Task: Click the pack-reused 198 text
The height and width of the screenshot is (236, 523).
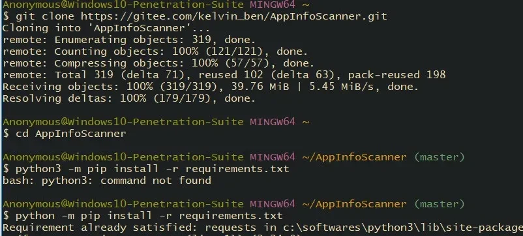Action: pos(397,75)
